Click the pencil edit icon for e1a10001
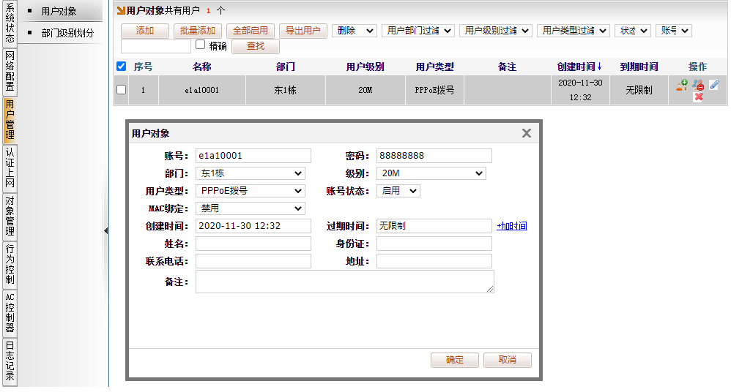The width and height of the screenshot is (731, 392). (714, 85)
